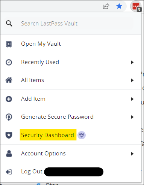The image size is (144, 185).
Task: Expand the All items submenu arrow
Action: point(132,80)
